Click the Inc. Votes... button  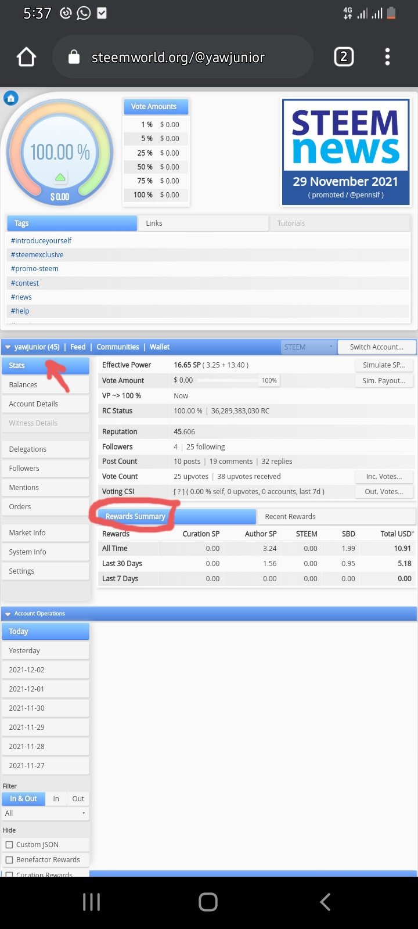384,476
